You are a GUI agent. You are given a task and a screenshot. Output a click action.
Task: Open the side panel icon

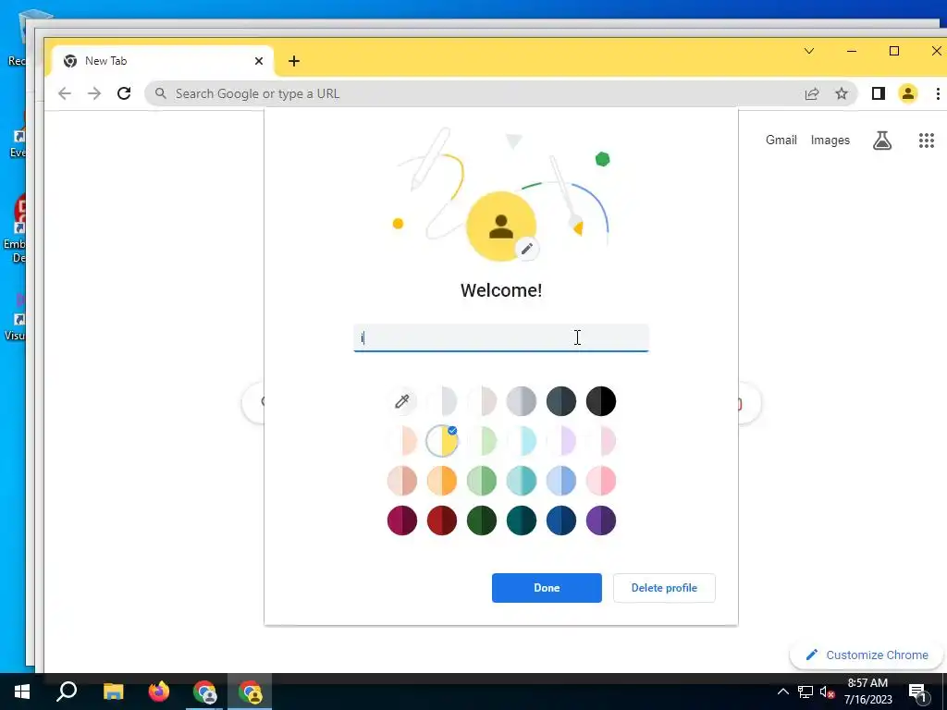(x=879, y=93)
